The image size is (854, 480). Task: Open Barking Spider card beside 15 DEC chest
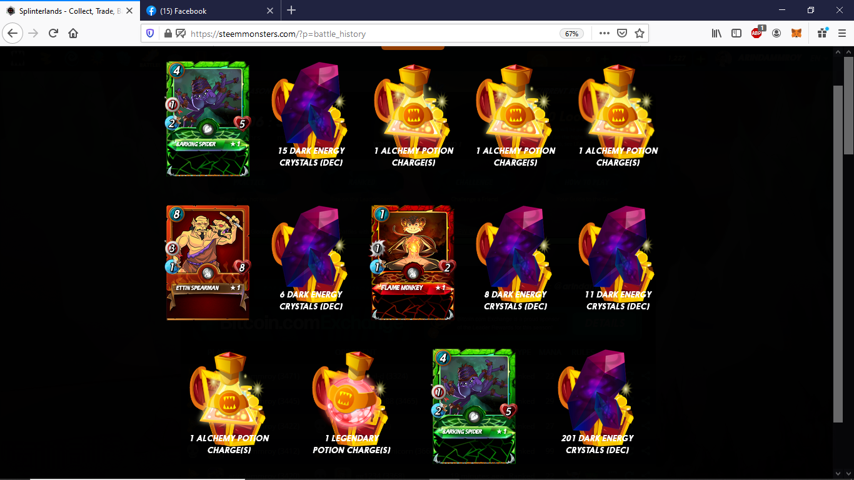(208, 119)
